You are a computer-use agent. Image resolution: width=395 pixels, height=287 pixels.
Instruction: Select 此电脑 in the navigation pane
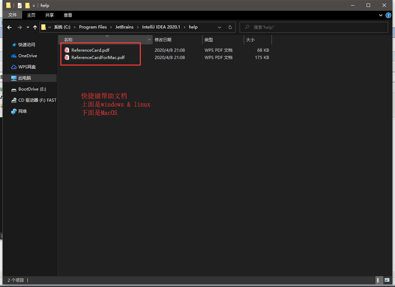[30, 78]
